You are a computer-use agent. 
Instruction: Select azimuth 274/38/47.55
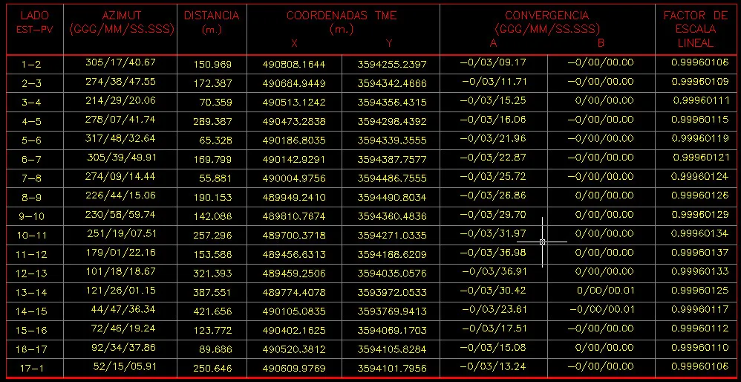click(120, 81)
